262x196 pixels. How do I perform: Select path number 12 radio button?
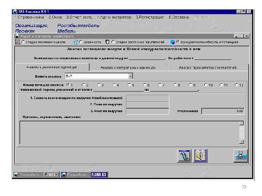[237, 85]
